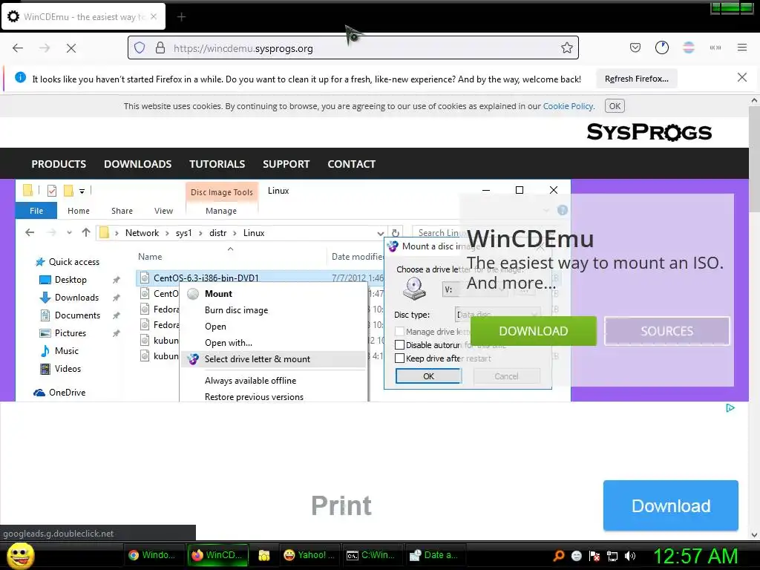Open the PRODUCTS navigation menu
Viewport: 760px width, 570px height.
pos(59,164)
